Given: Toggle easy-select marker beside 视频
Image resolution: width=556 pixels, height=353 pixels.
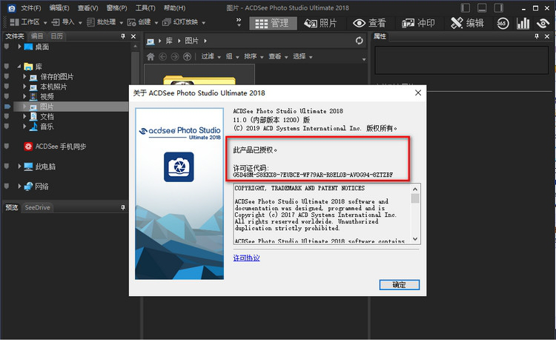Looking at the screenshot, I should pyautogui.click(x=7, y=96).
